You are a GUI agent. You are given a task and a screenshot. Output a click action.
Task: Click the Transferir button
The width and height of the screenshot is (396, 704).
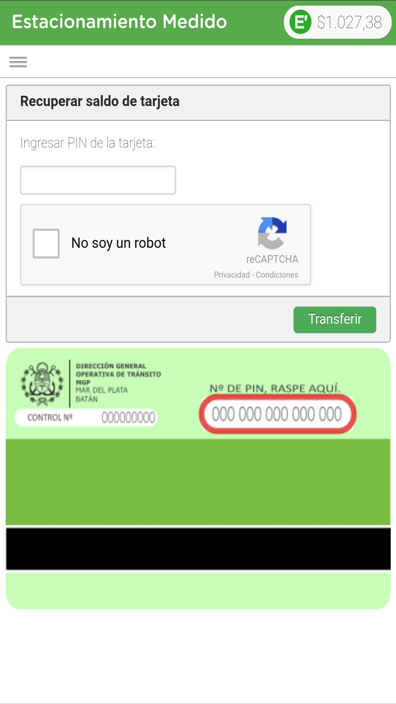(x=335, y=320)
